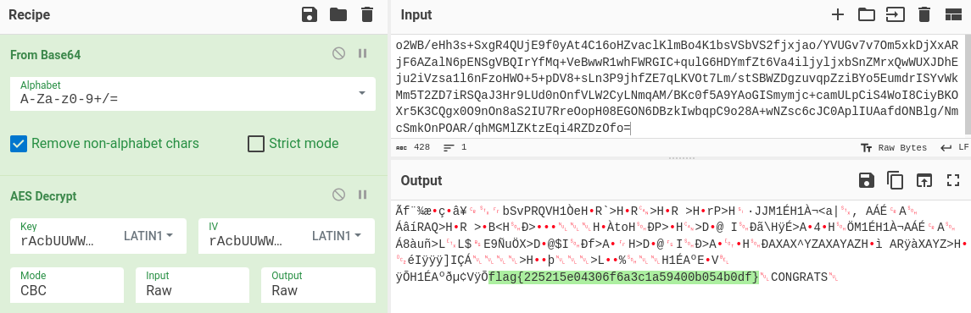
Task: Open file as input icon
Action: tap(895, 14)
